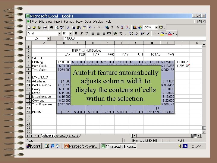Click the Copy icon

point(73,27)
